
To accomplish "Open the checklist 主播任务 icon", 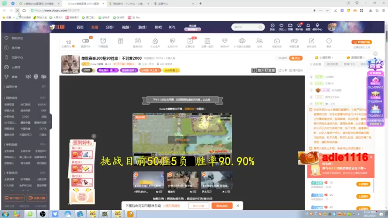I will tap(190, 43).
